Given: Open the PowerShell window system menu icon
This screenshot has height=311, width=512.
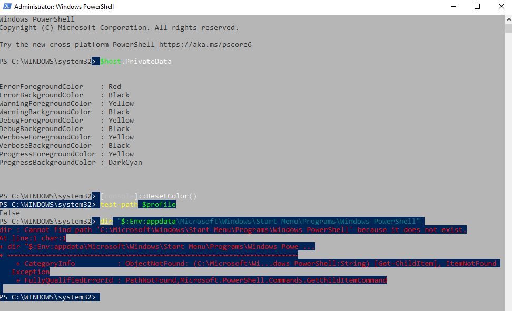Looking at the screenshot, I should pos(7,7).
